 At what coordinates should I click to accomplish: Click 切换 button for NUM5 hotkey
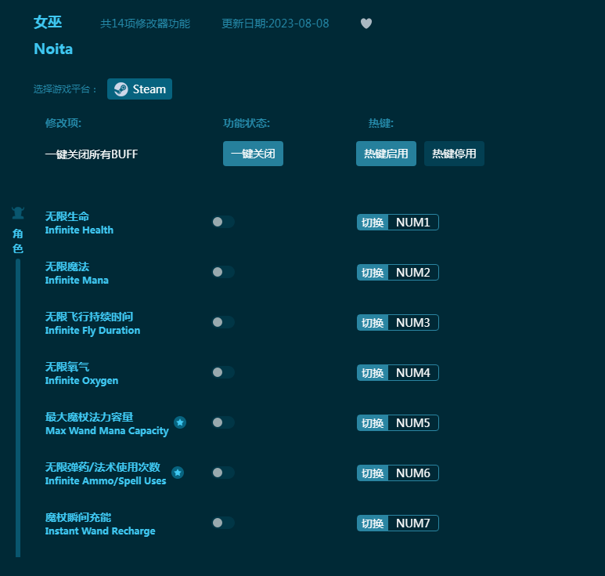tap(373, 423)
